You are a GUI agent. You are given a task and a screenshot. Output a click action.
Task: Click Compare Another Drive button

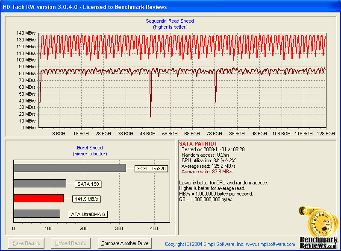(125, 243)
